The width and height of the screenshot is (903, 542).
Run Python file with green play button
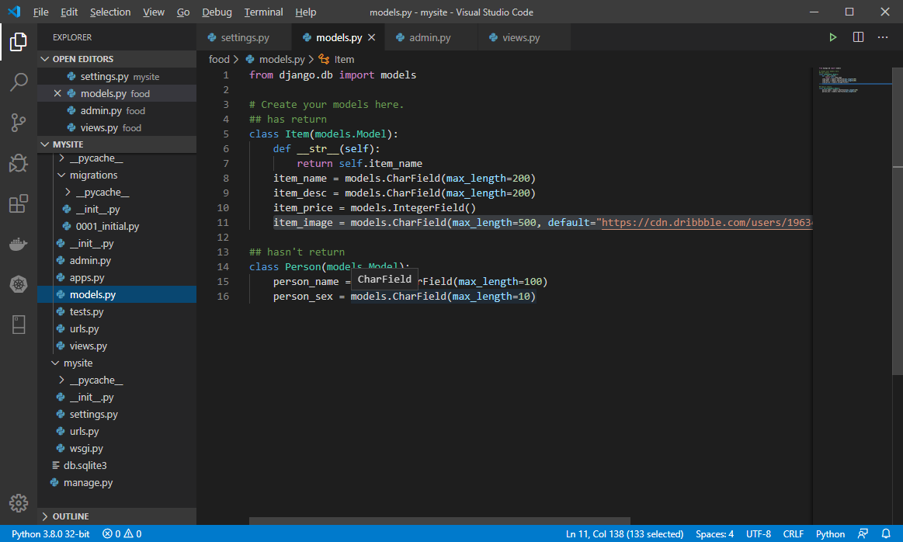tap(833, 37)
